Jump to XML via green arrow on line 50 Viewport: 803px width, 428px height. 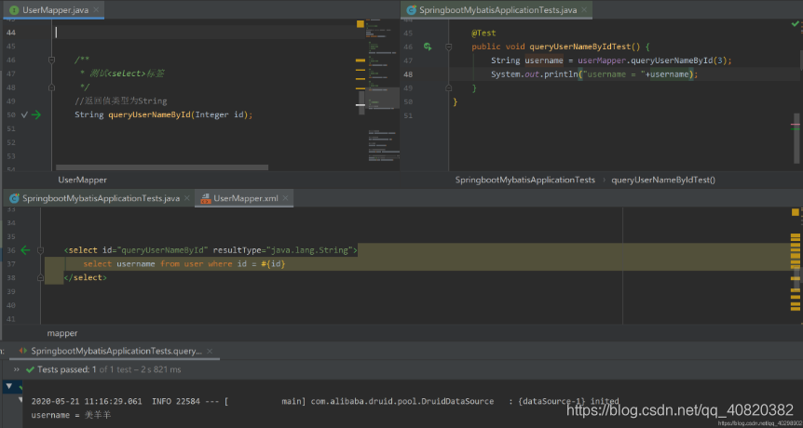(35, 115)
